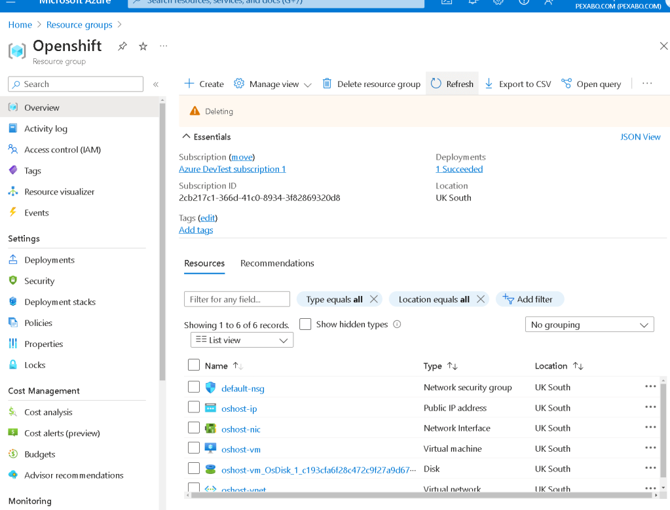Click the sidebar Search input box
Image resolution: width=670 pixels, height=510 pixels.
[75, 84]
